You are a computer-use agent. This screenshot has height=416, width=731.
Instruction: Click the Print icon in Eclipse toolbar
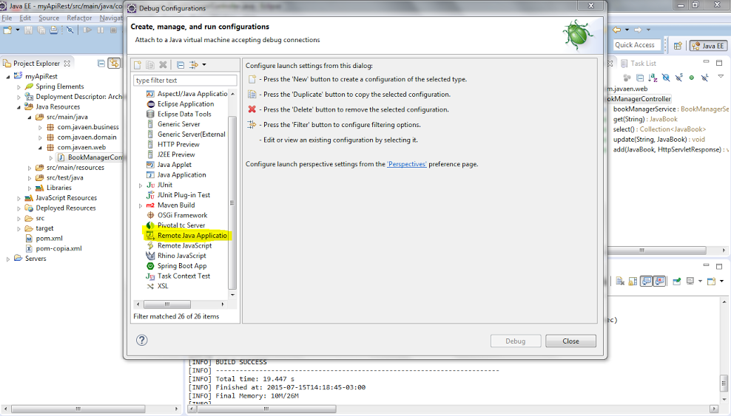[x=54, y=30]
